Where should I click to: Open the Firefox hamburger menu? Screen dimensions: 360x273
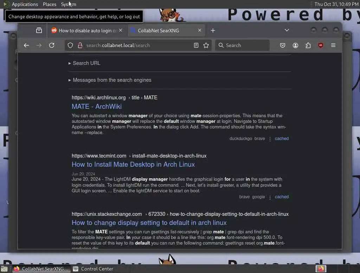[333, 45]
